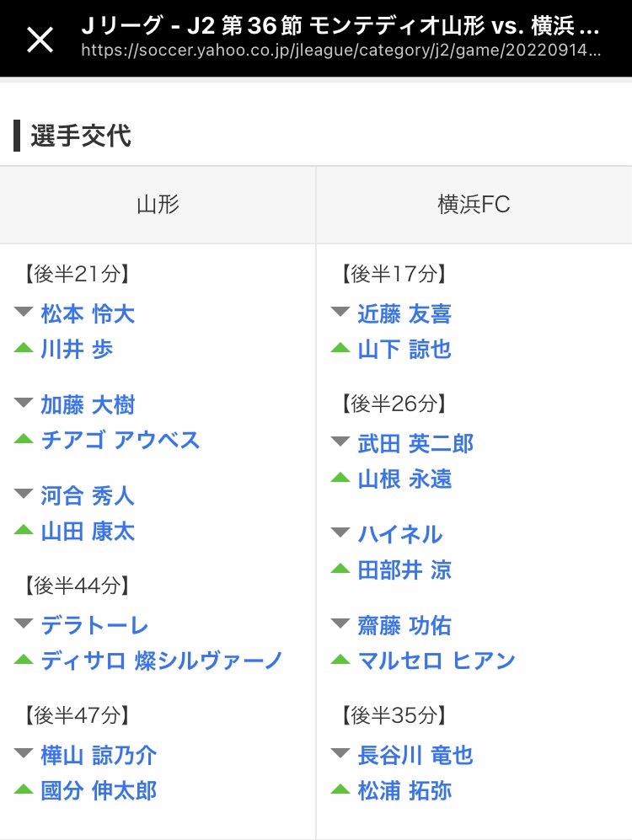Click green sub-in arrow beside 松浦 拓弥

[340, 790]
